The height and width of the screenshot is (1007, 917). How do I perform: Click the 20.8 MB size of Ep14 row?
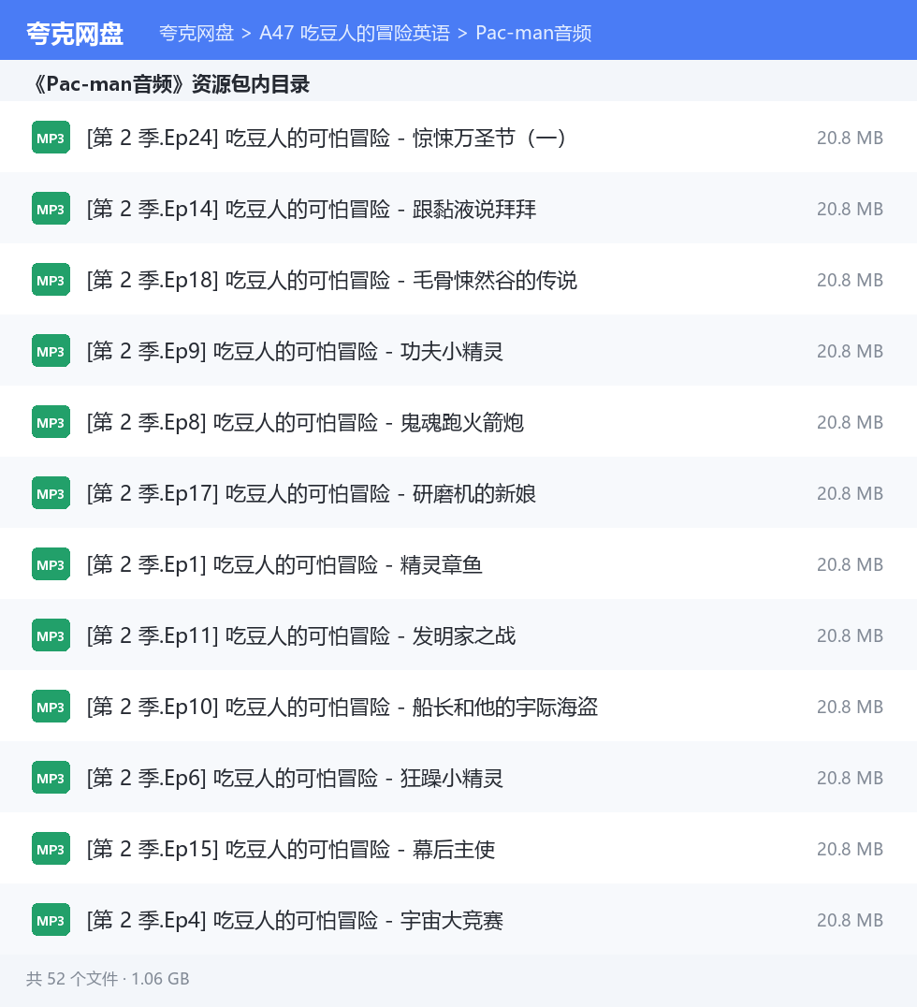coord(850,209)
